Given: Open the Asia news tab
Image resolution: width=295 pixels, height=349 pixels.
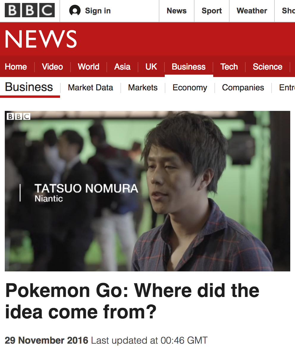Looking at the screenshot, I should point(122,67).
